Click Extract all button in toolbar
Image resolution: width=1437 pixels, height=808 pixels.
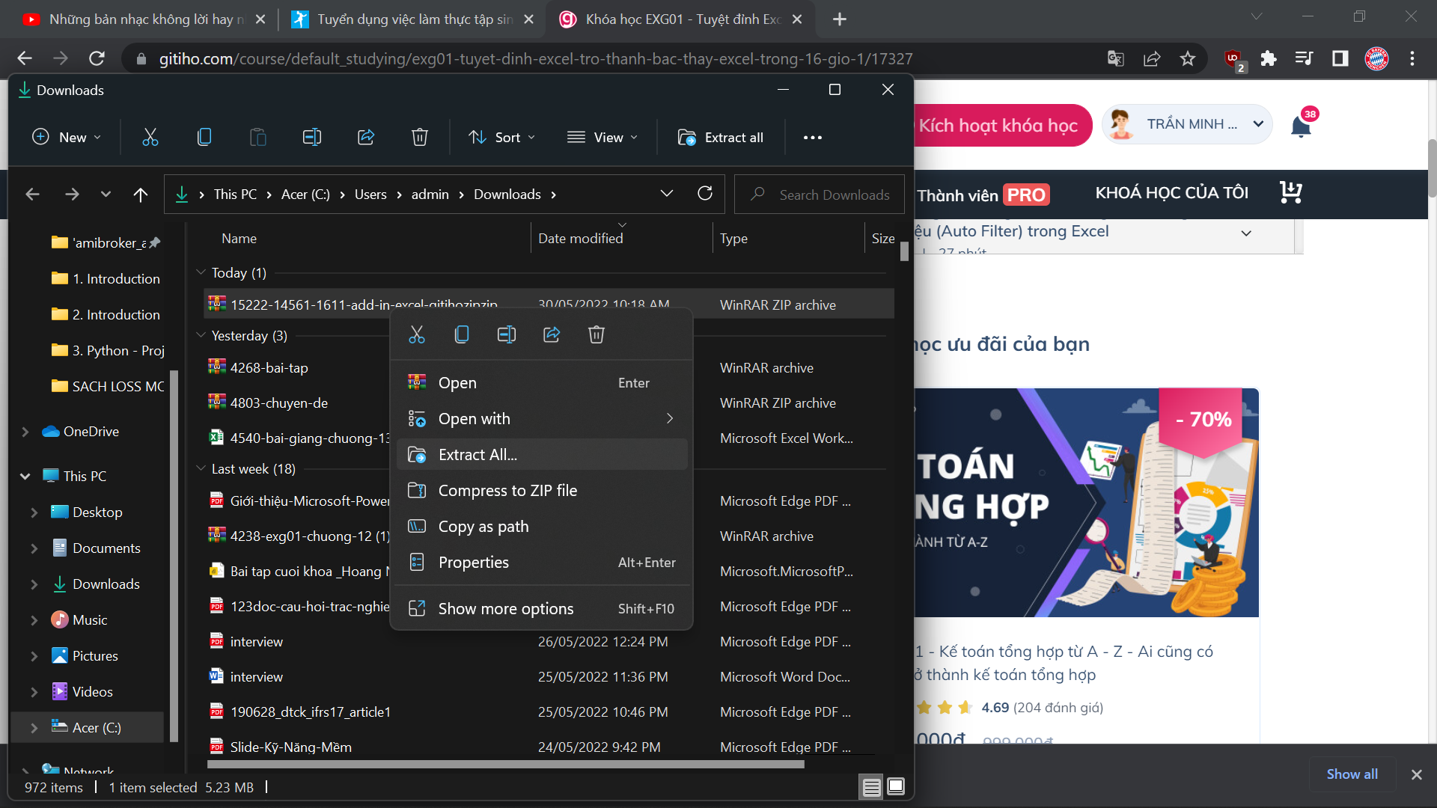[721, 137]
